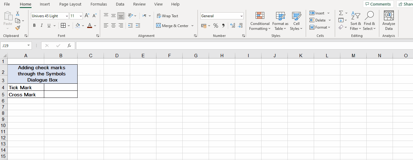Align text left

click(106, 26)
